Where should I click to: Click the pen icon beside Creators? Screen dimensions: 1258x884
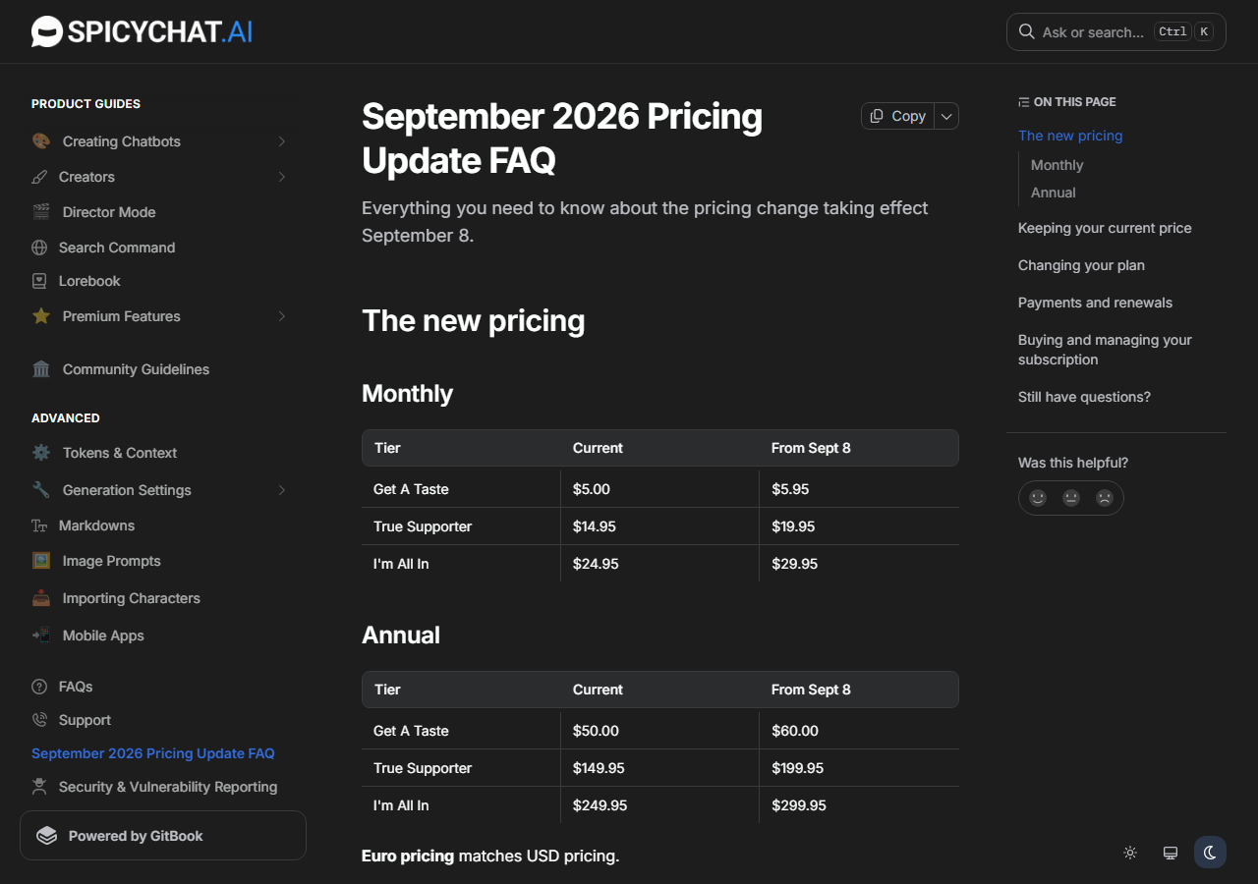pyautogui.click(x=39, y=177)
